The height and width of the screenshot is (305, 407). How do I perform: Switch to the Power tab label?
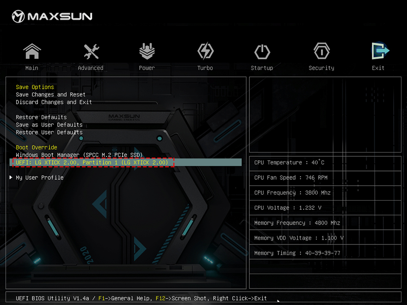(147, 68)
